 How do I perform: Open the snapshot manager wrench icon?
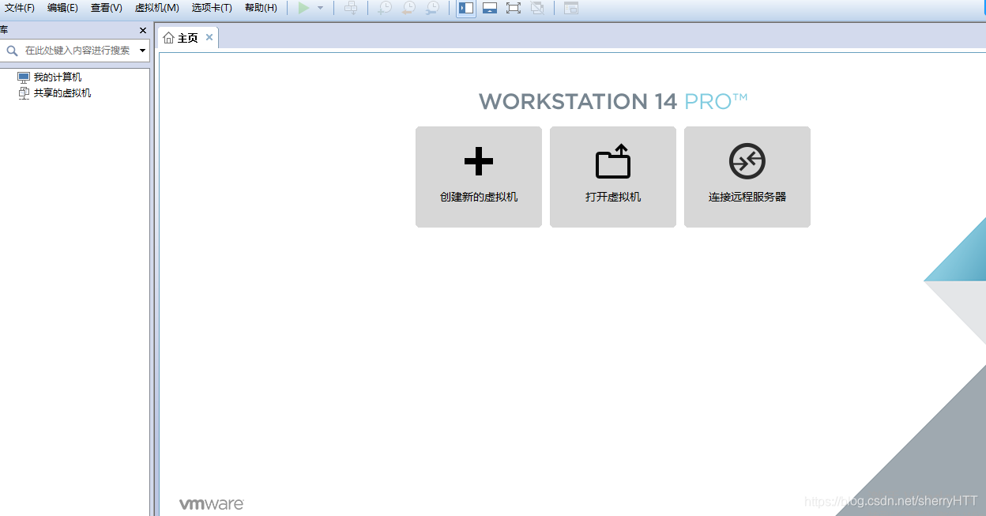point(432,8)
